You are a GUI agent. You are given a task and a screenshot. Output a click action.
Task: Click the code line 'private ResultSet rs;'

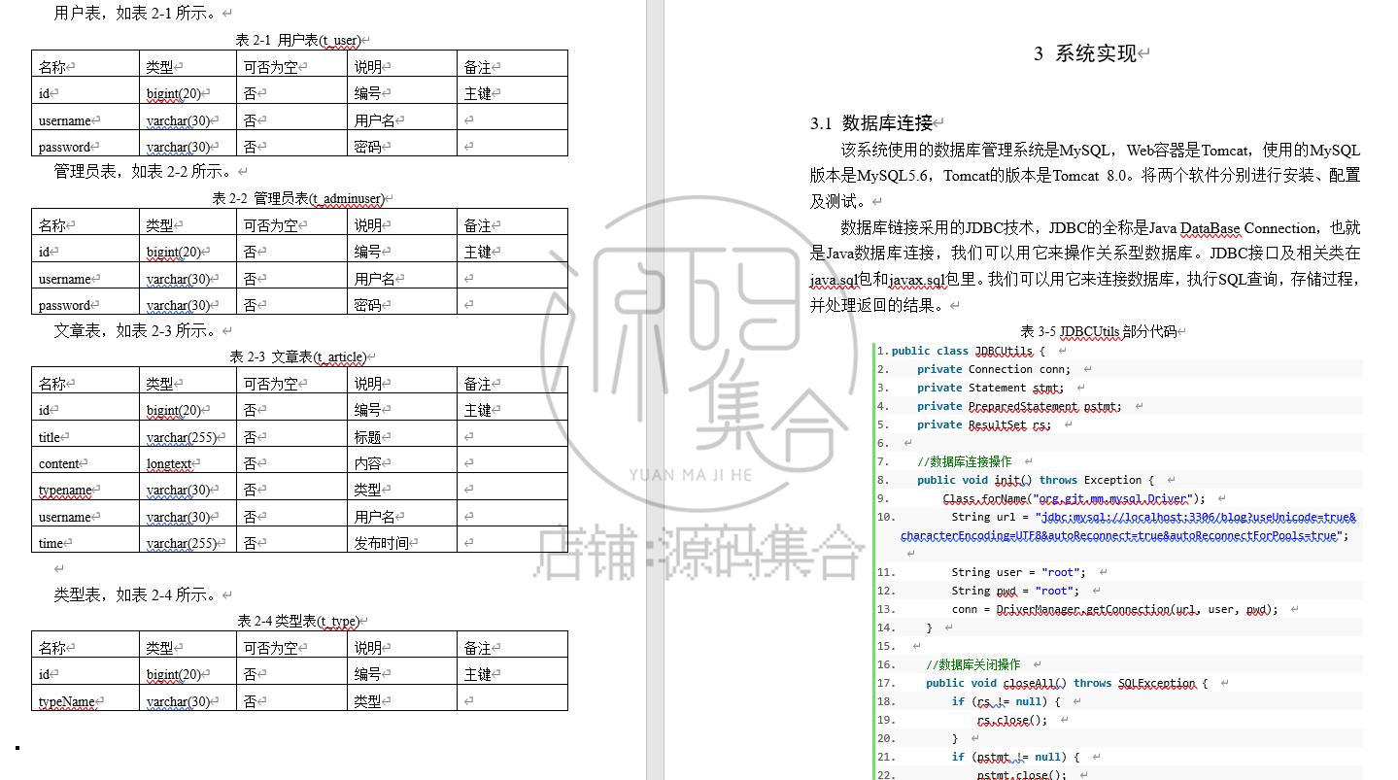tap(984, 424)
